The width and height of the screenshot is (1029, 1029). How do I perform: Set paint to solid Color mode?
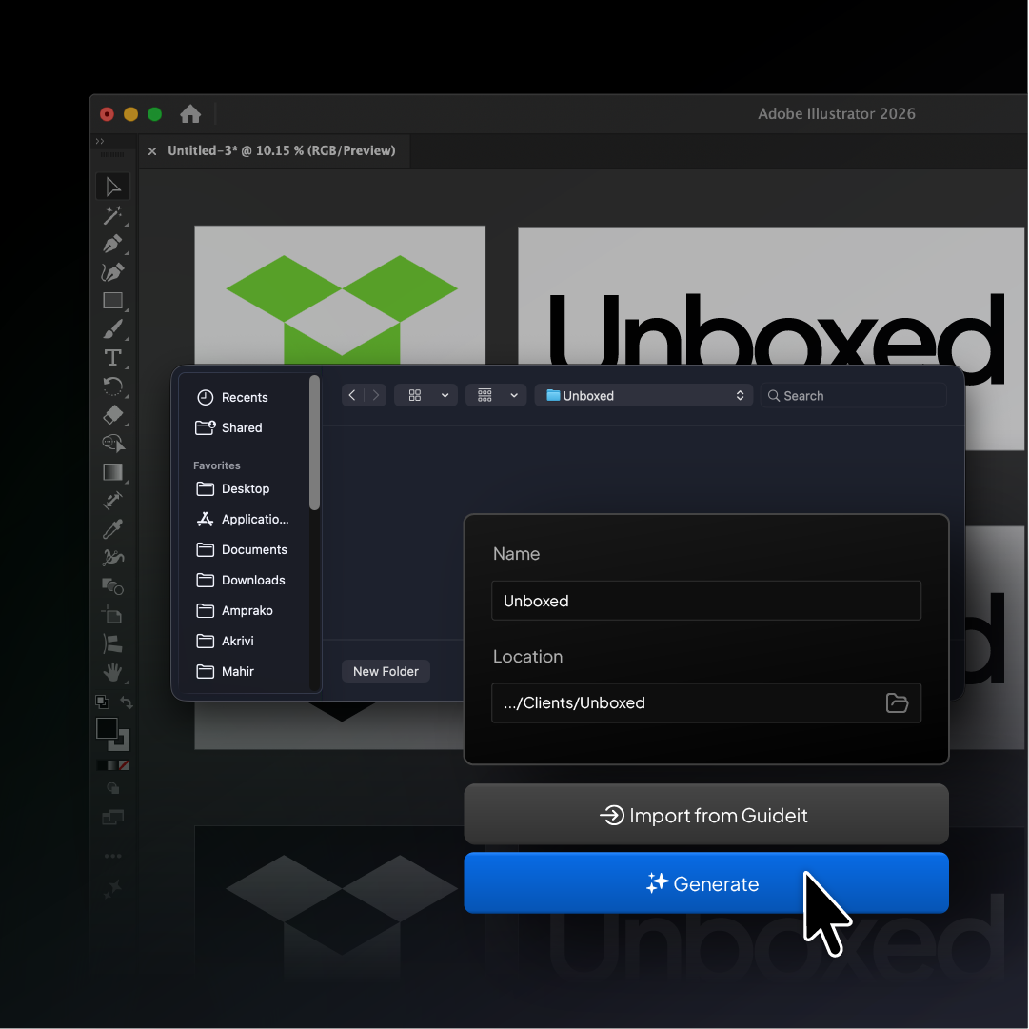(x=101, y=765)
